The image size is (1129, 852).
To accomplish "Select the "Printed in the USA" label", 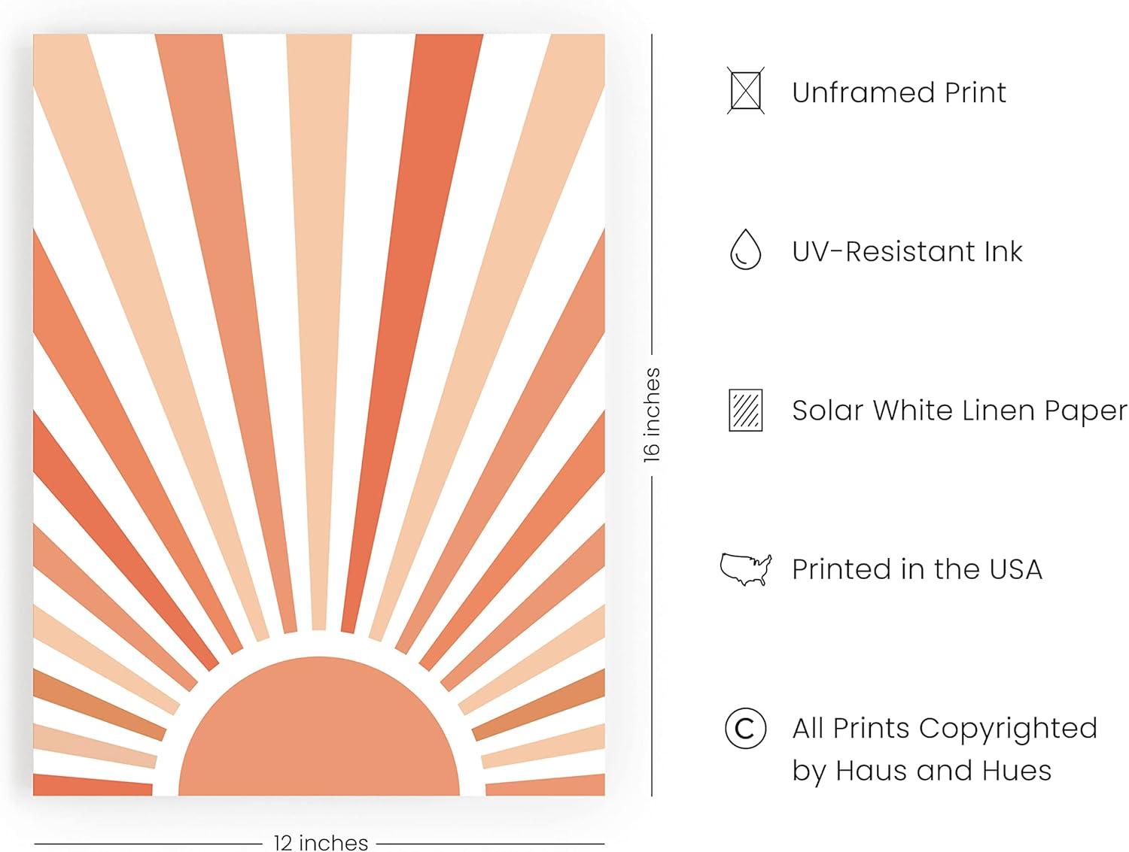I will coord(917,569).
